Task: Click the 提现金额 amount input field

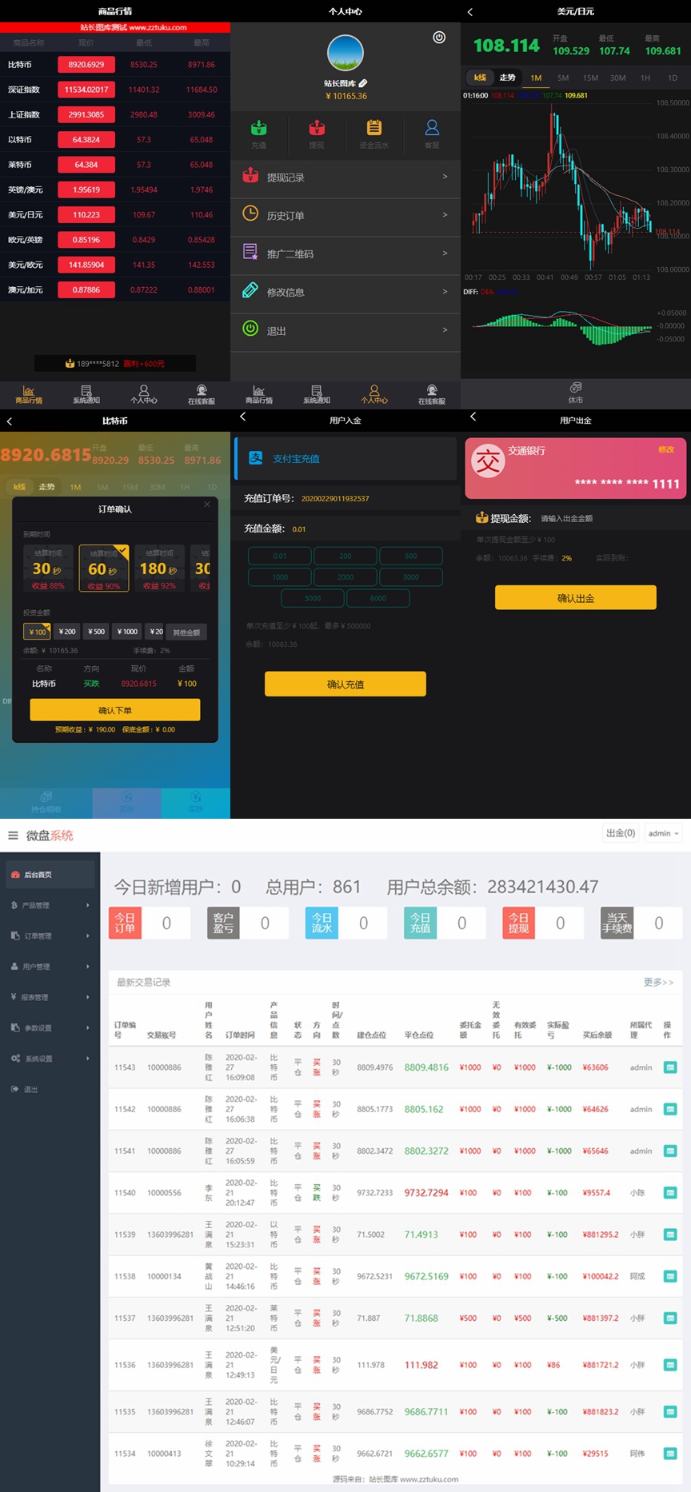Action: tap(592, 518)
